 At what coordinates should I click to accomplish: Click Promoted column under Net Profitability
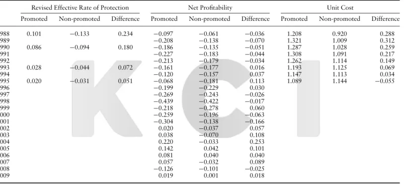click(x=164, y=19)
